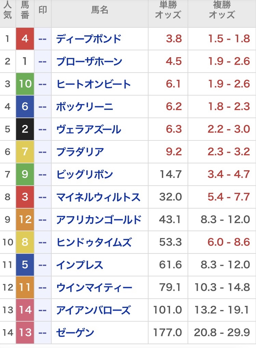Viewport: 256px width, 348px height.
Task: Select the ボッケリーニ horse name
Action: (84, 107)
